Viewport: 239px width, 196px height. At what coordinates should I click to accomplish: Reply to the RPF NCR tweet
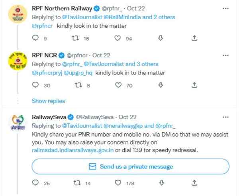coord(35,85)
